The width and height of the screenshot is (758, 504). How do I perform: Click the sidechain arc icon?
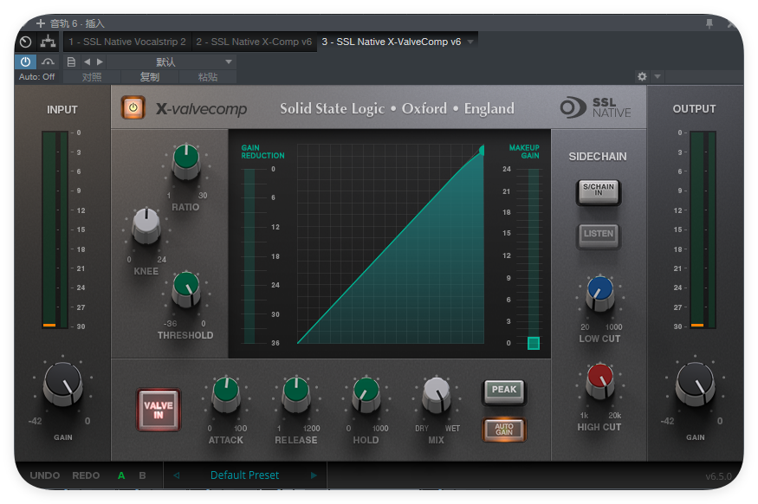48,61
